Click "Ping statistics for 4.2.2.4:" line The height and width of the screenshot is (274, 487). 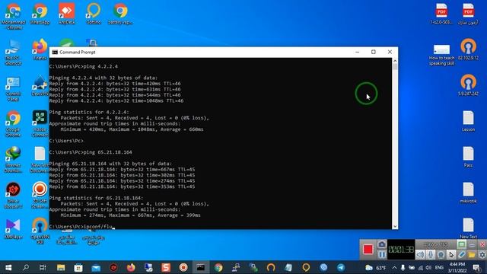click(89, 112)
